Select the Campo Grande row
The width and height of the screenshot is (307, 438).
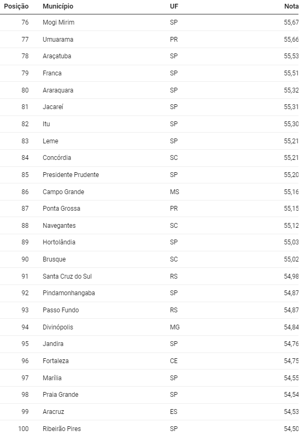pos(149,192)
